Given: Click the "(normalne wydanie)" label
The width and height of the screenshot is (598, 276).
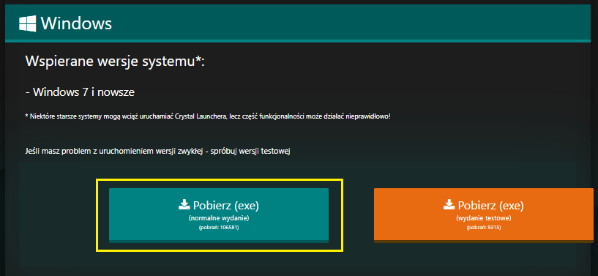Looking at the screenshot, I should tap(219, 218).
